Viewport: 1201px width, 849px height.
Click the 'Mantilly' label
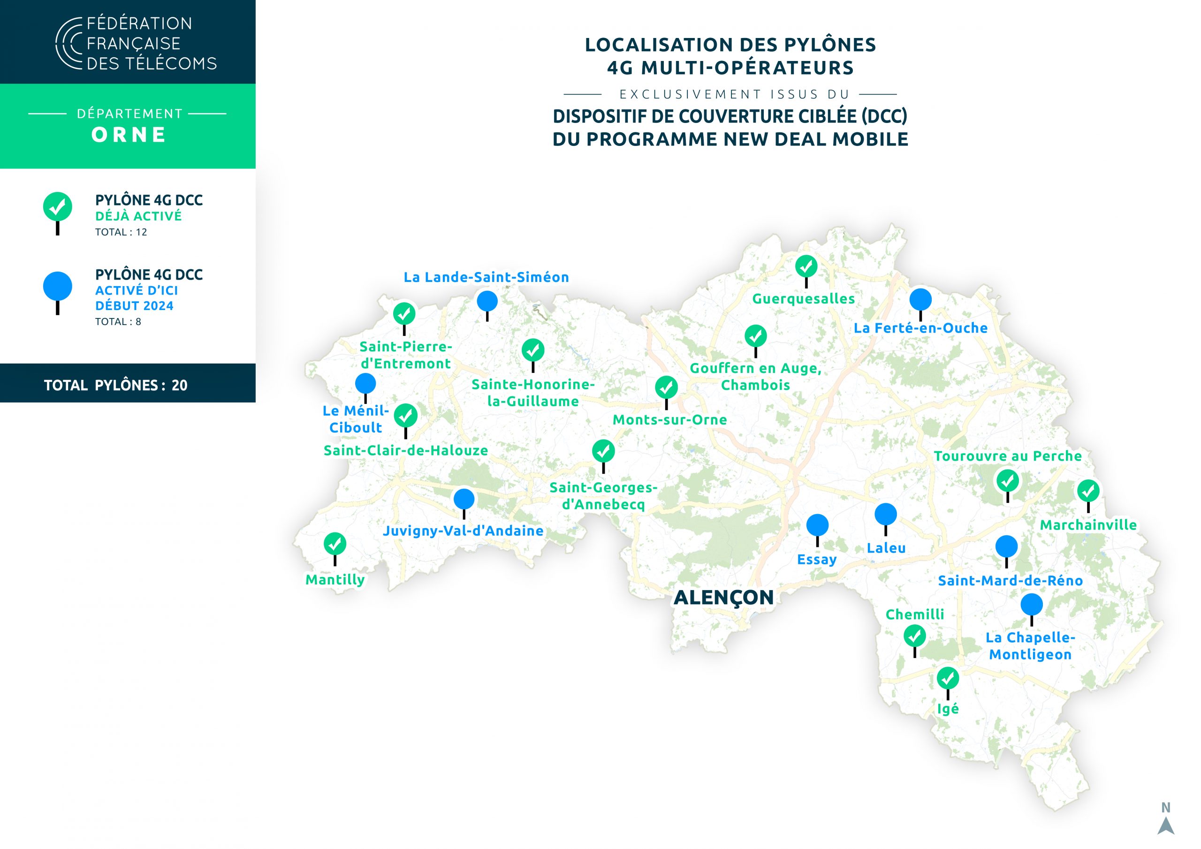point(335,580)
